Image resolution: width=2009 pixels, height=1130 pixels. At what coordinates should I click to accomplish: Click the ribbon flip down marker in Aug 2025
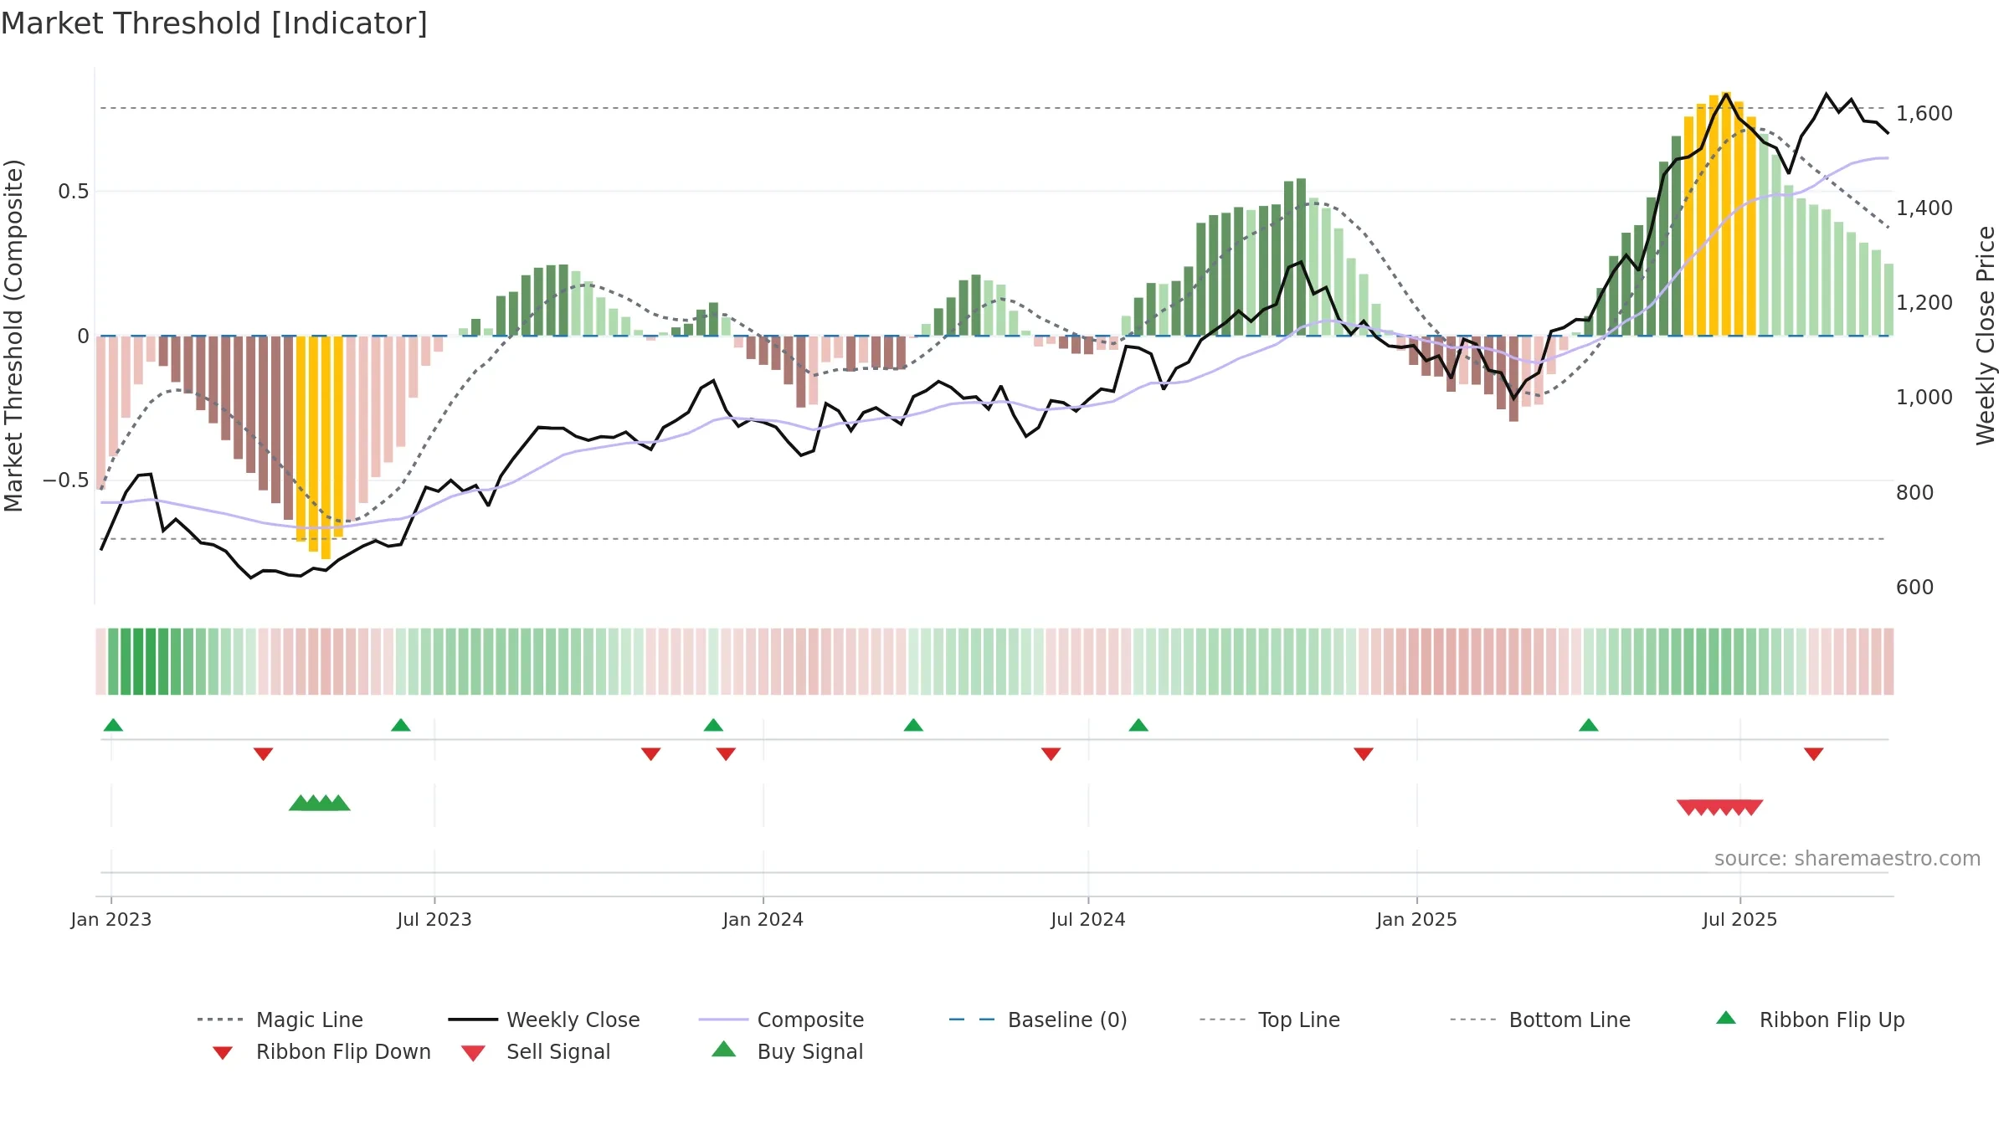coord(1814,754)
